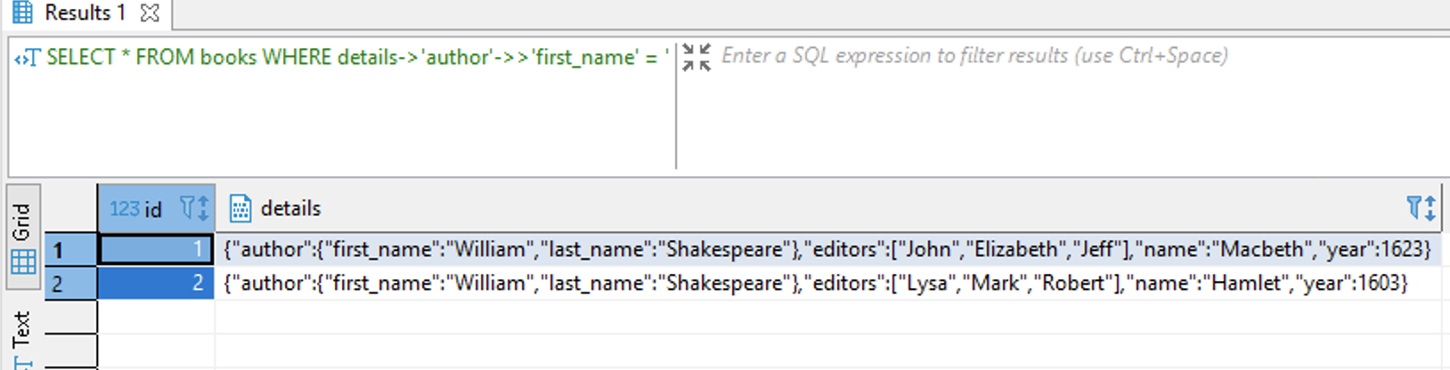Viewport: 1450px width, 370px height.
Task: Switch to Grid view side tab
Action: click(23, 237)
